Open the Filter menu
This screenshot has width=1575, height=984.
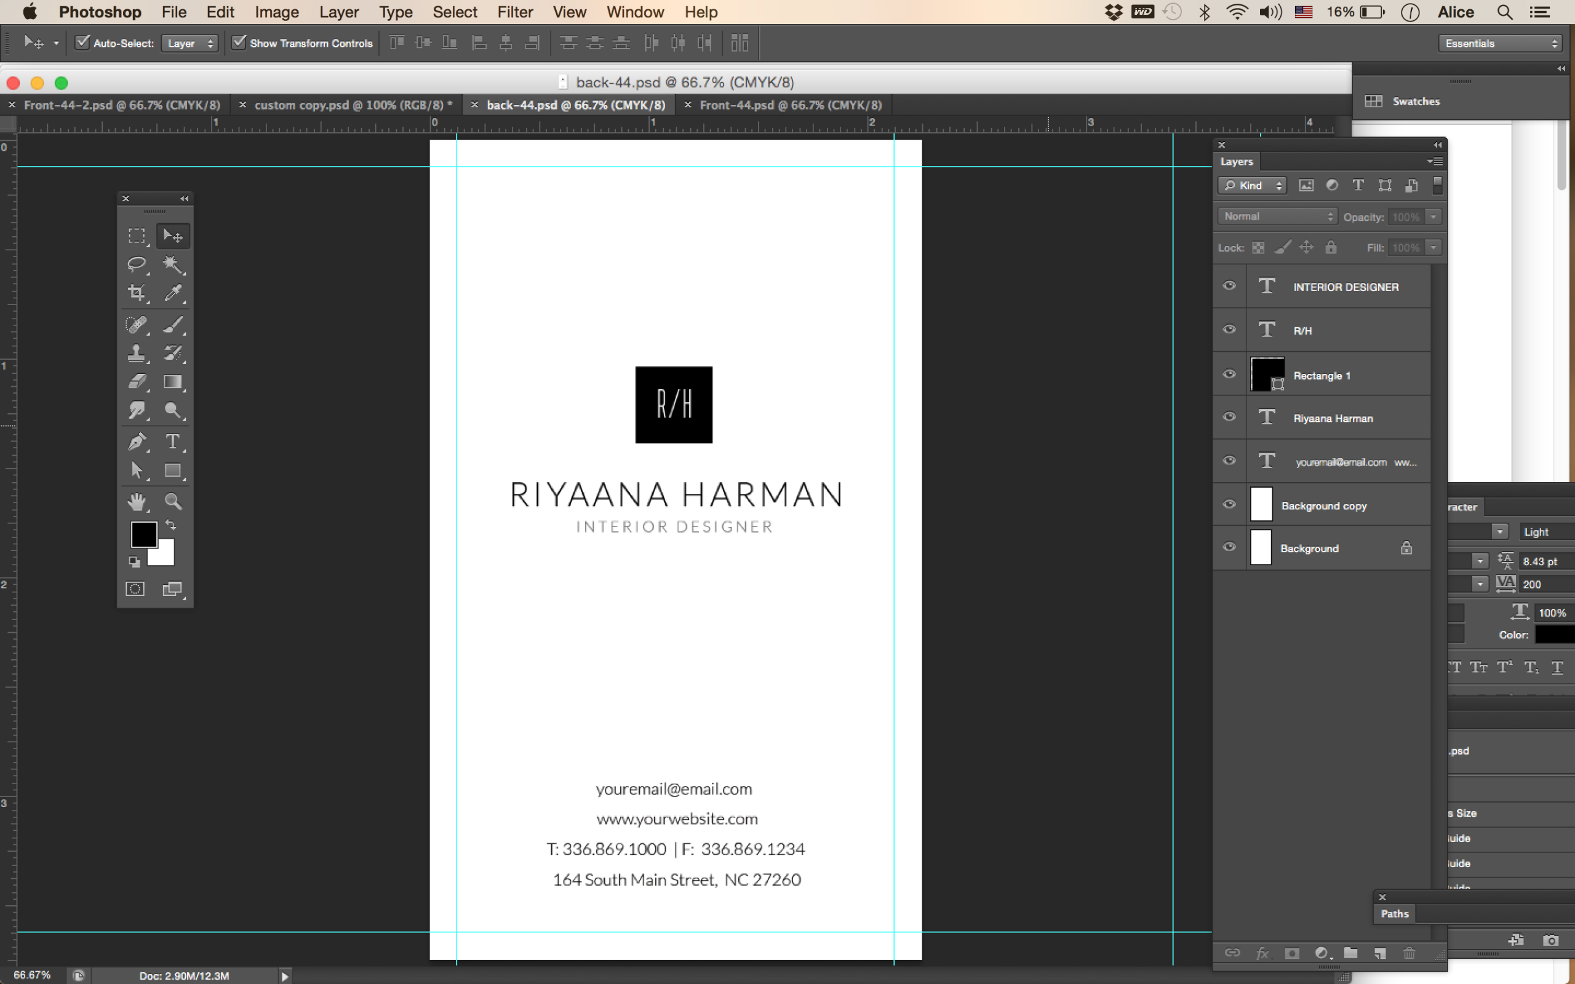point(515,12)
